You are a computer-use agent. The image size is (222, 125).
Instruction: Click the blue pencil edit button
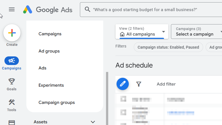coord(123,84)
